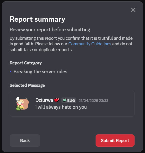
Task: Click the good-faith disclaimer paragraph
Action: click(71, 44)
